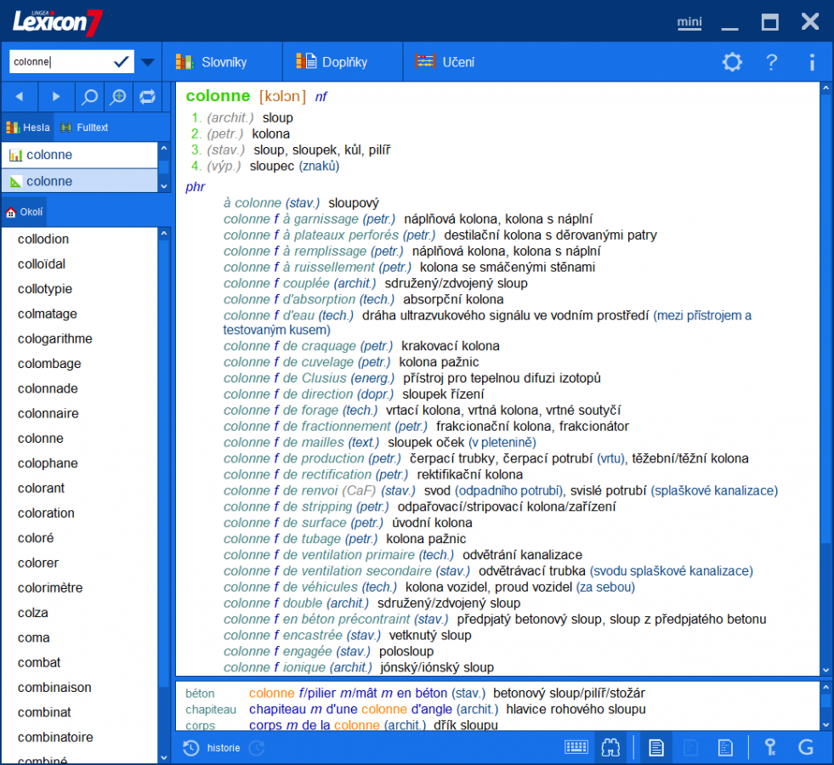The width and height of the screenshot is (834, 765).
Task: Select the zoom-in magnifier with plus icon
Action: point(118,96)
